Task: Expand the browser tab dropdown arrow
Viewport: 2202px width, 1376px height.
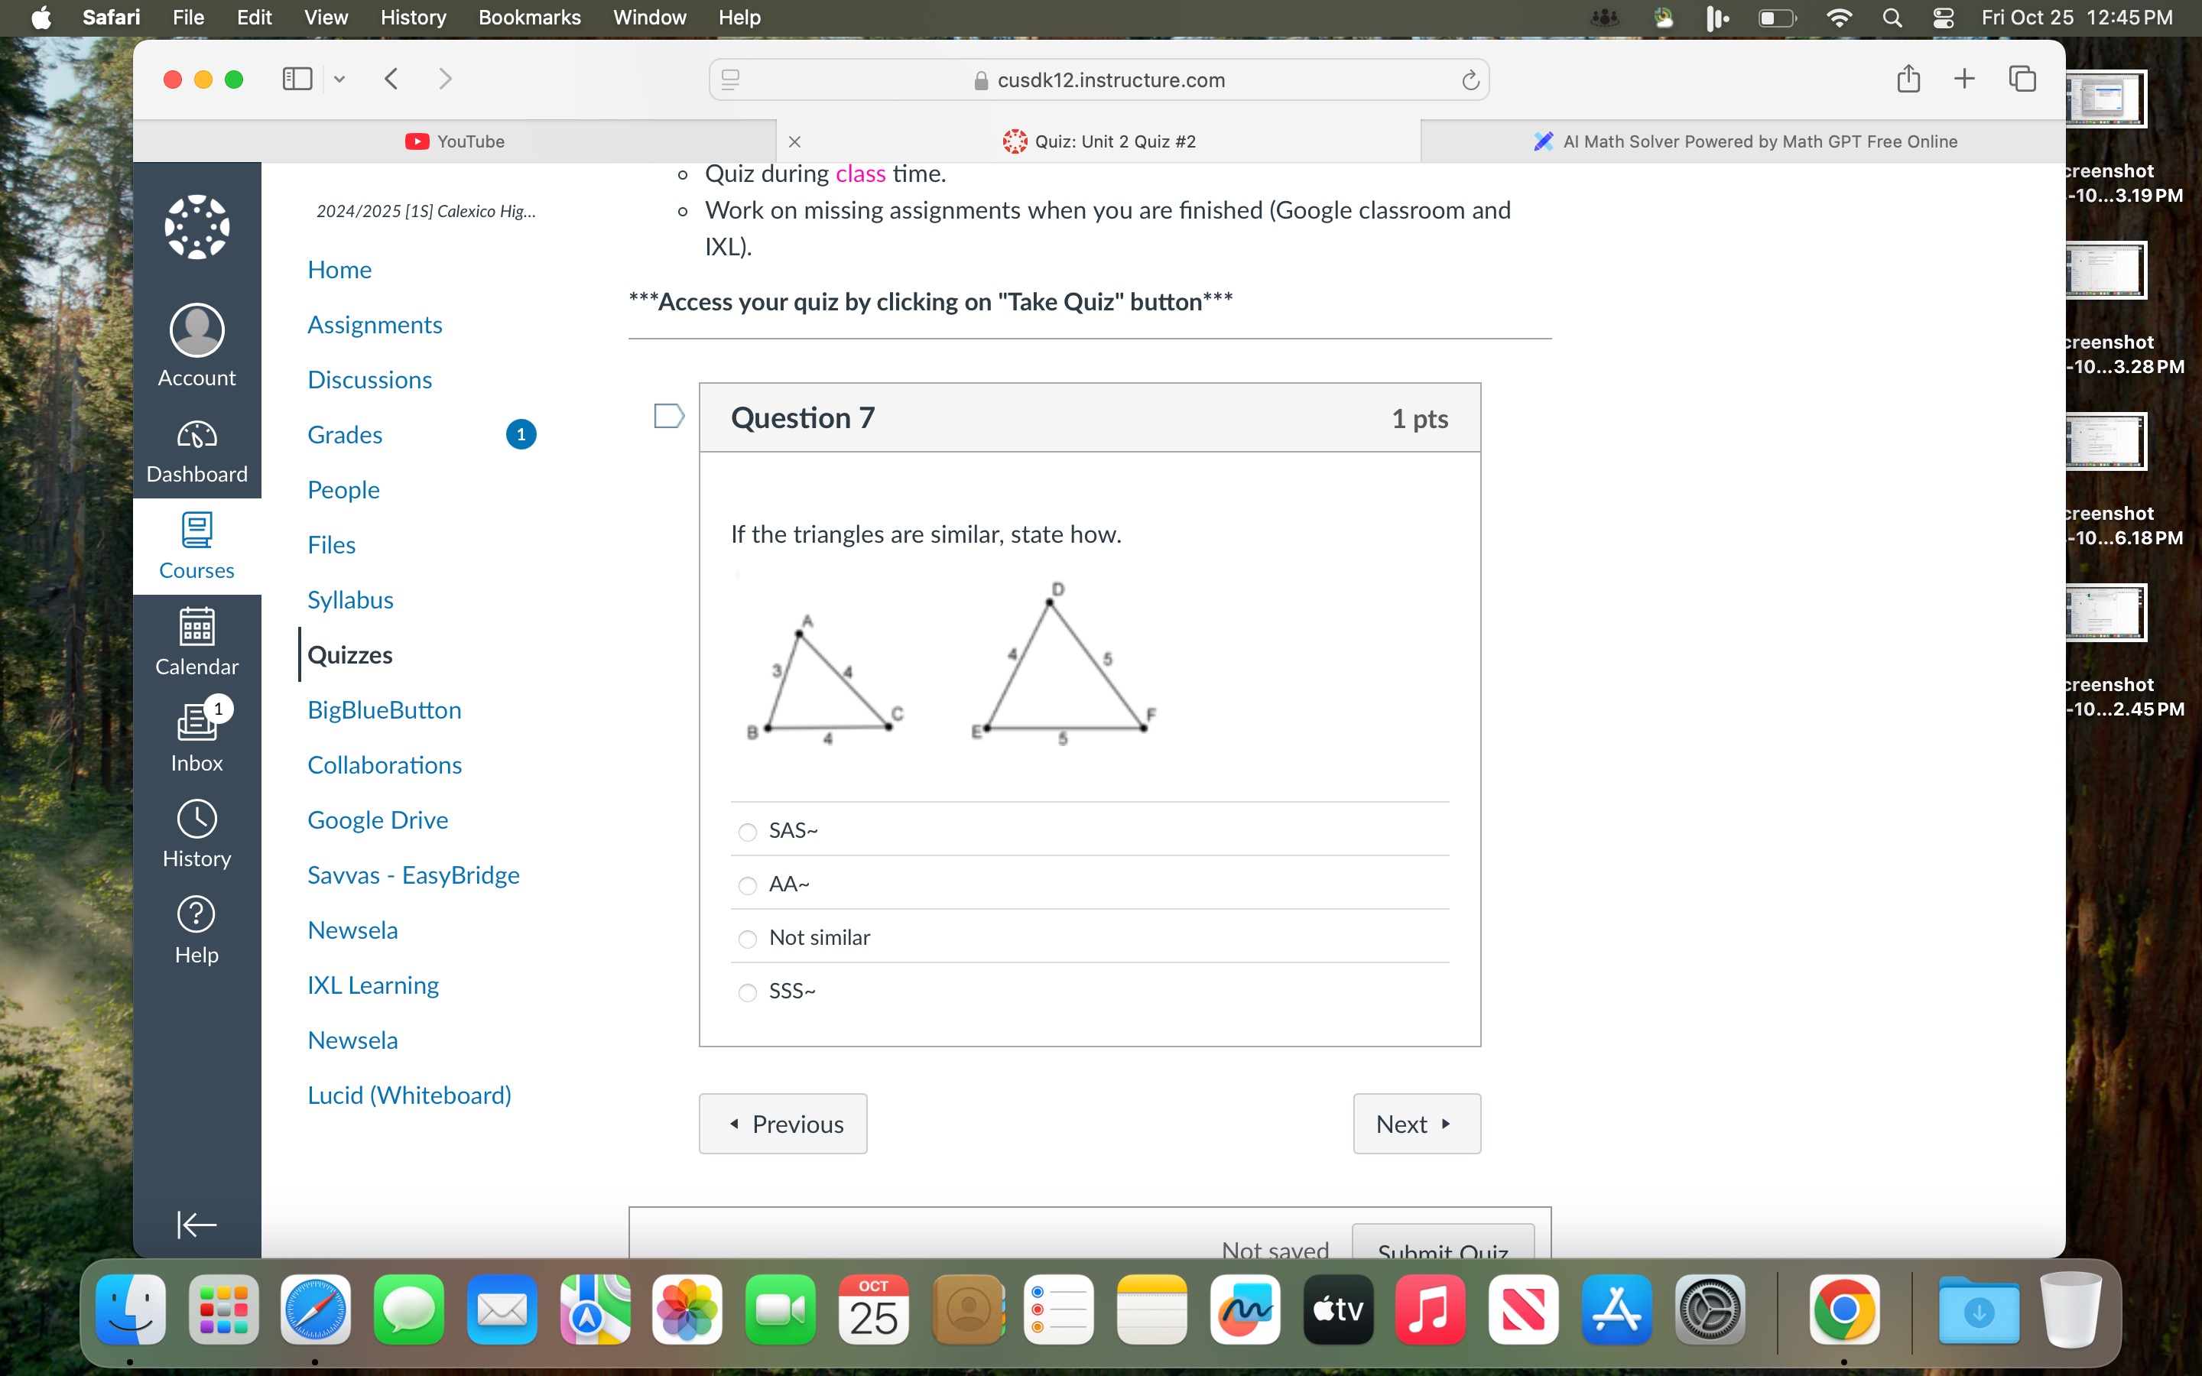Action: (x=339, y=80)
